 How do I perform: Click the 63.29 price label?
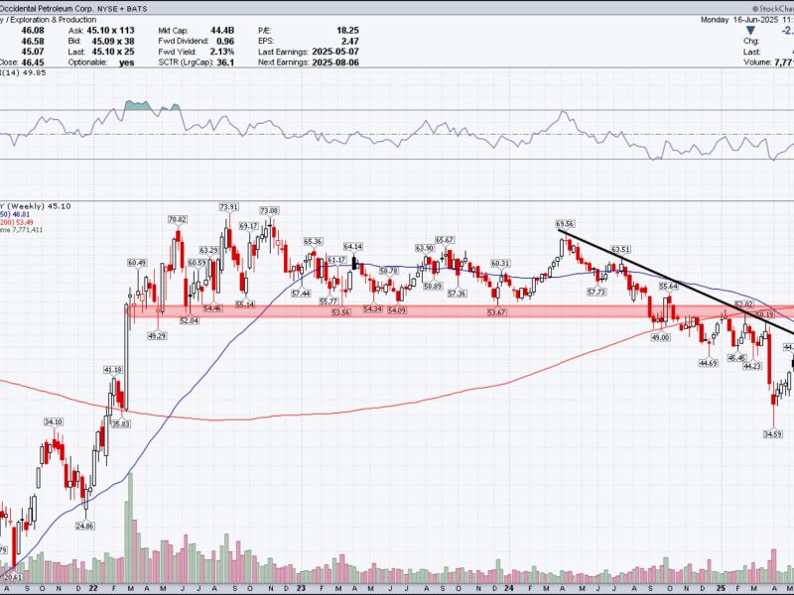(208, 250)
